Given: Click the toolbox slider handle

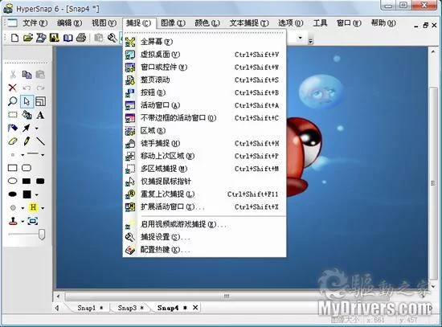Looking at the screenshot, I should (x=42, y=235).
